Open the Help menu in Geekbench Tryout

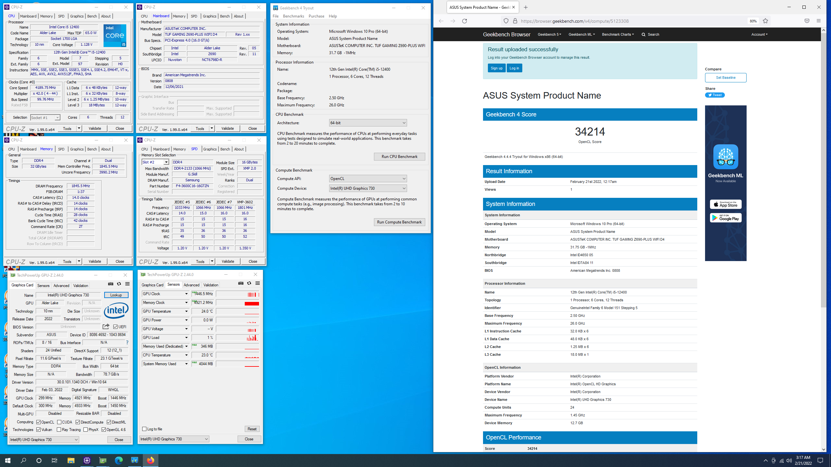333,16
